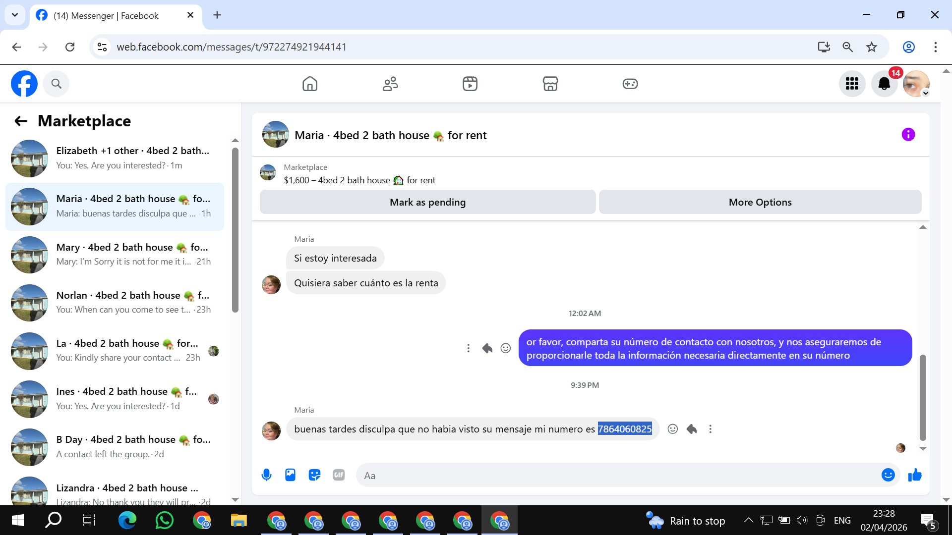Reload the page with refresh icon

pos(70,47)
